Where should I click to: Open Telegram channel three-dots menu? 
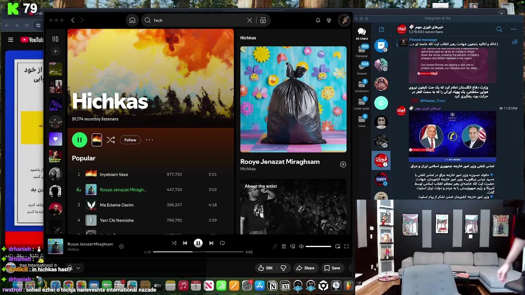[514, 29]
